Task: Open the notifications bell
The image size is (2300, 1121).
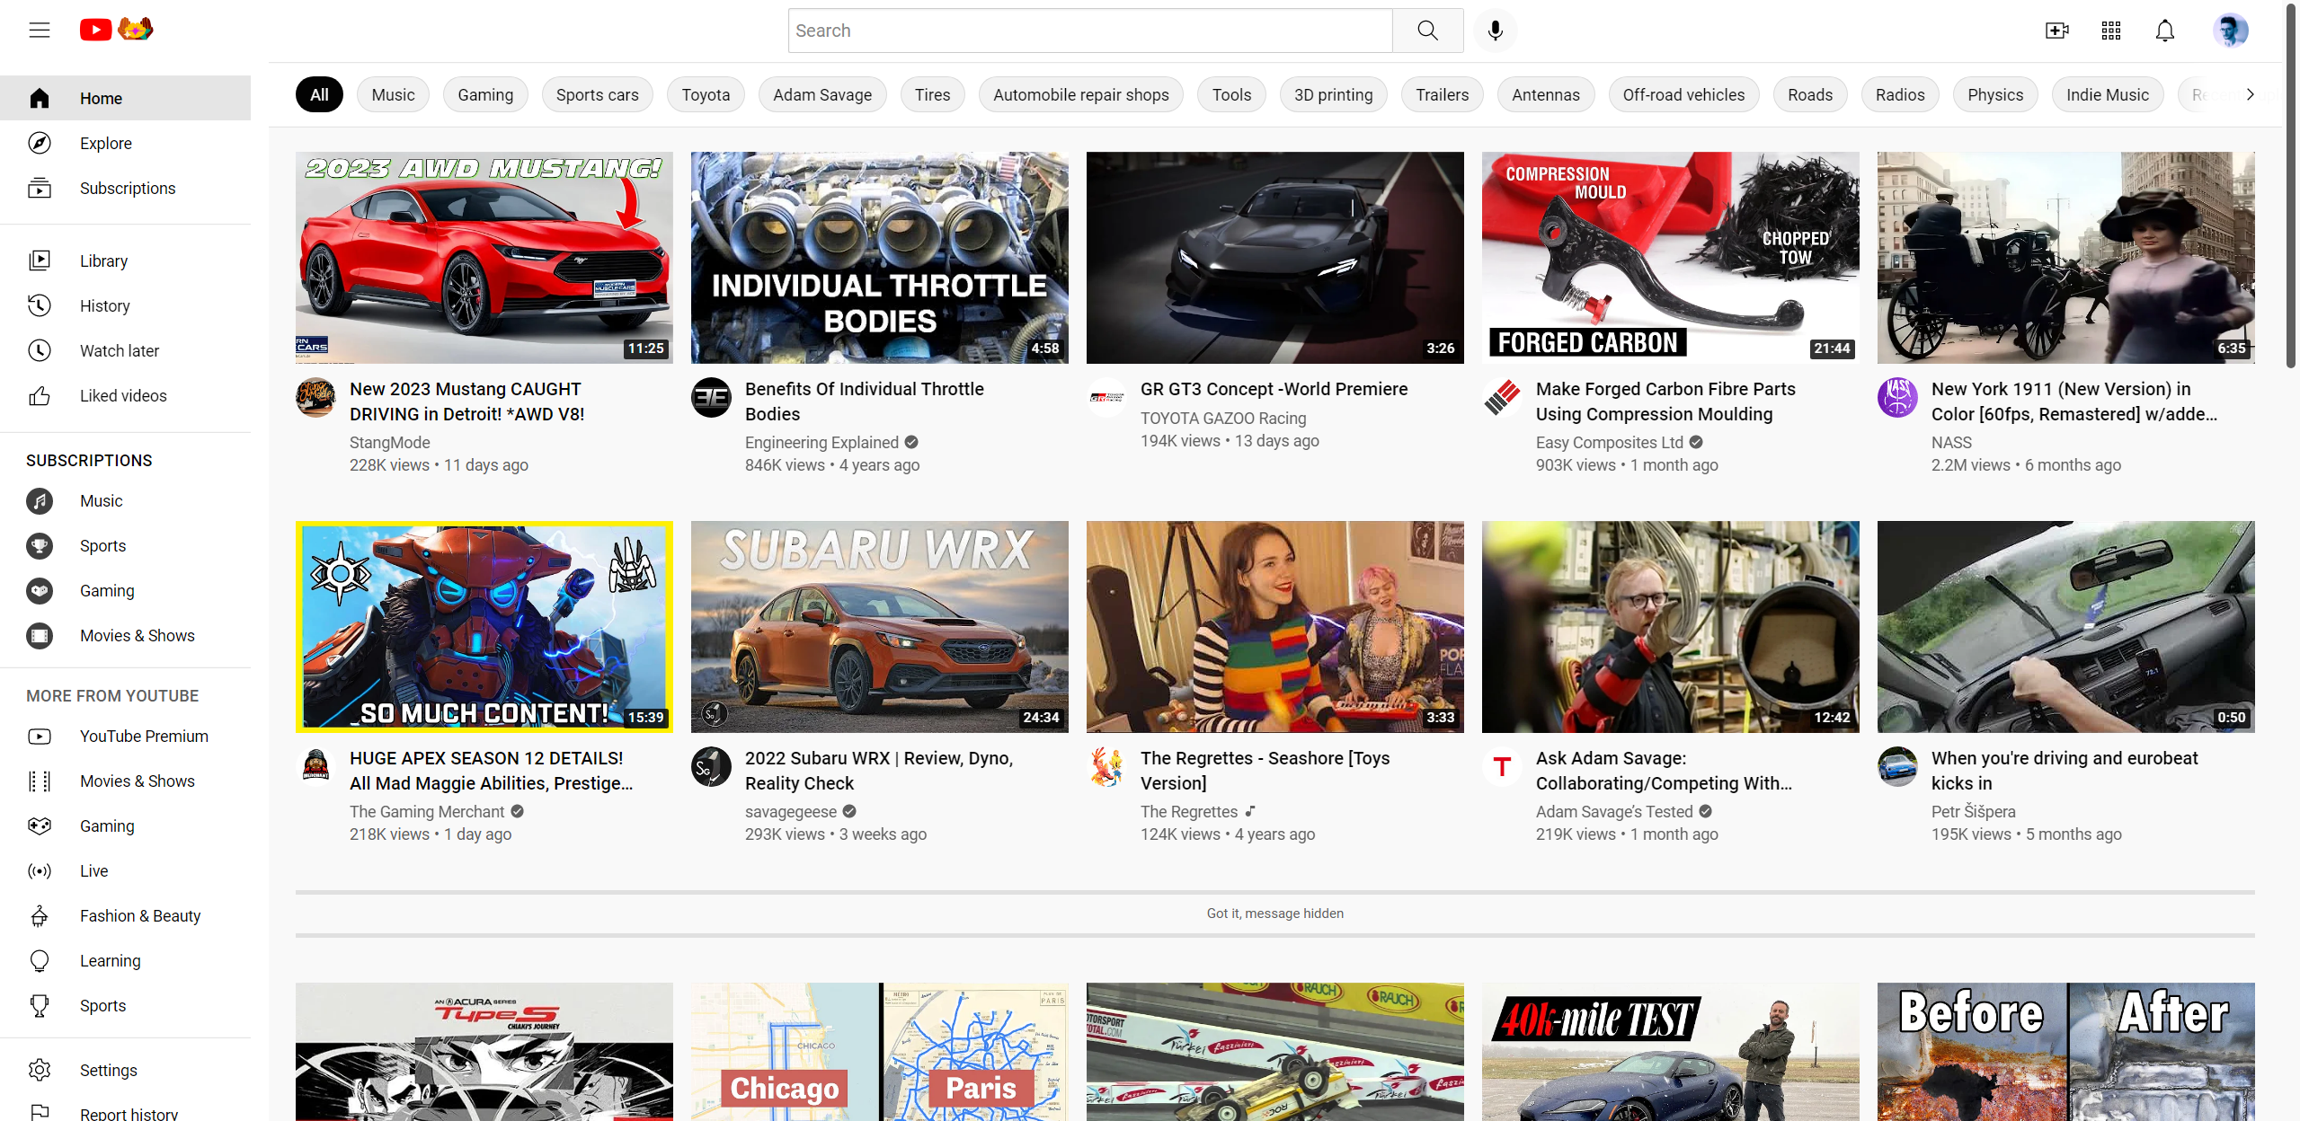Action: pos(2165,31)
